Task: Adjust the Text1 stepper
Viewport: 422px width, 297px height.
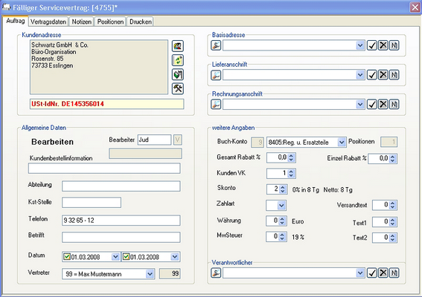Action: (x=393, y=222)
